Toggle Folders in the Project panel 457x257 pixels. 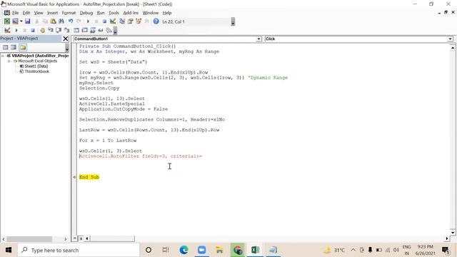click(x=23, y=47)
